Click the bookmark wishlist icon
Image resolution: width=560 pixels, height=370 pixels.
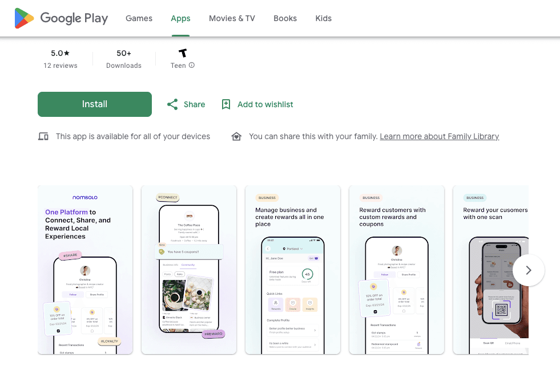(x=226, y=104)
